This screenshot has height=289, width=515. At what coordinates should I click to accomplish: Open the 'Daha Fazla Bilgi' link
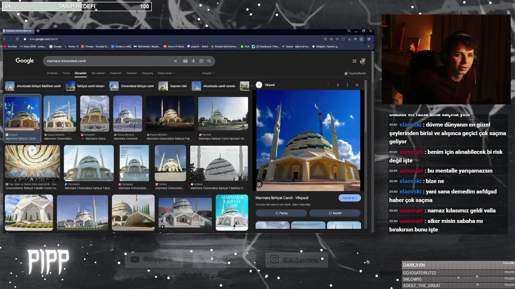coord(301,204)
